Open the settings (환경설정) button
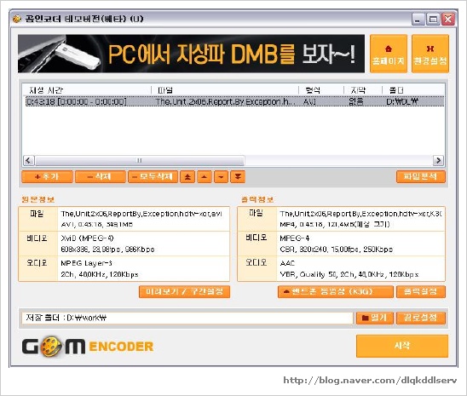Image resolution: width=467 pixels, height=396 pixels. point(430,54)
